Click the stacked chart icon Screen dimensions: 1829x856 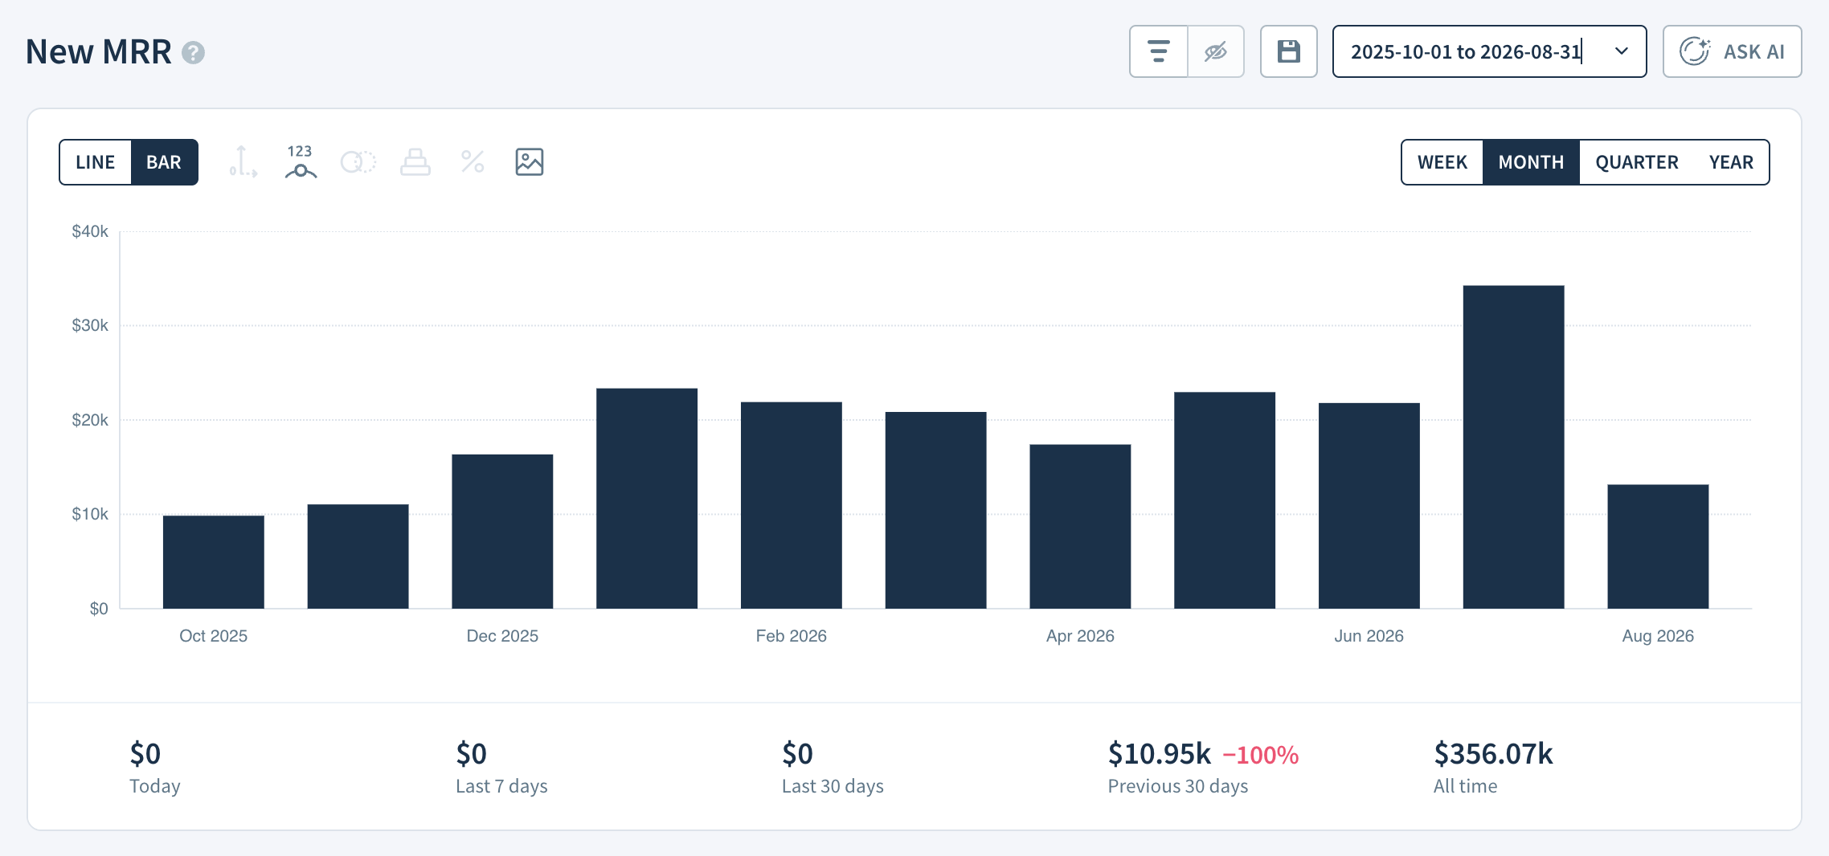click(x=415, y=162)
